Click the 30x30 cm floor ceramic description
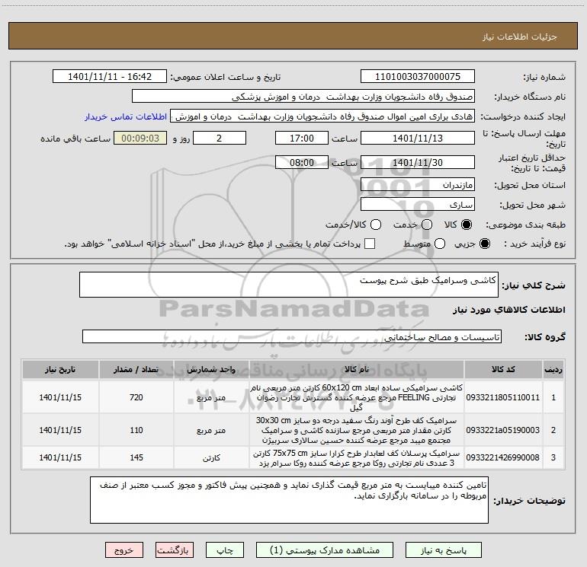The height and width of the screenshot is (567, 587). pyautogui.click(x=357, y=430)
